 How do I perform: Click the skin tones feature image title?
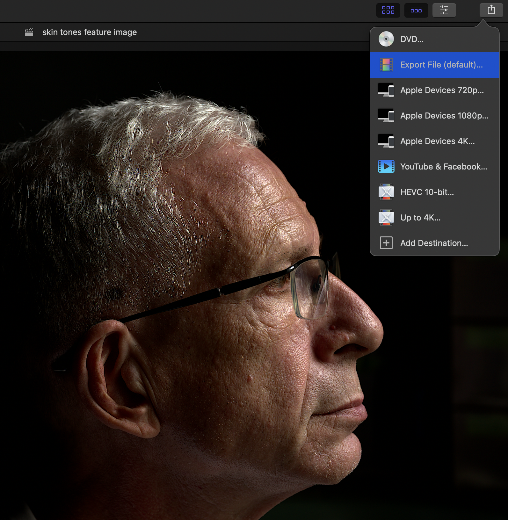pyautogui.click(x=90, y=32)
